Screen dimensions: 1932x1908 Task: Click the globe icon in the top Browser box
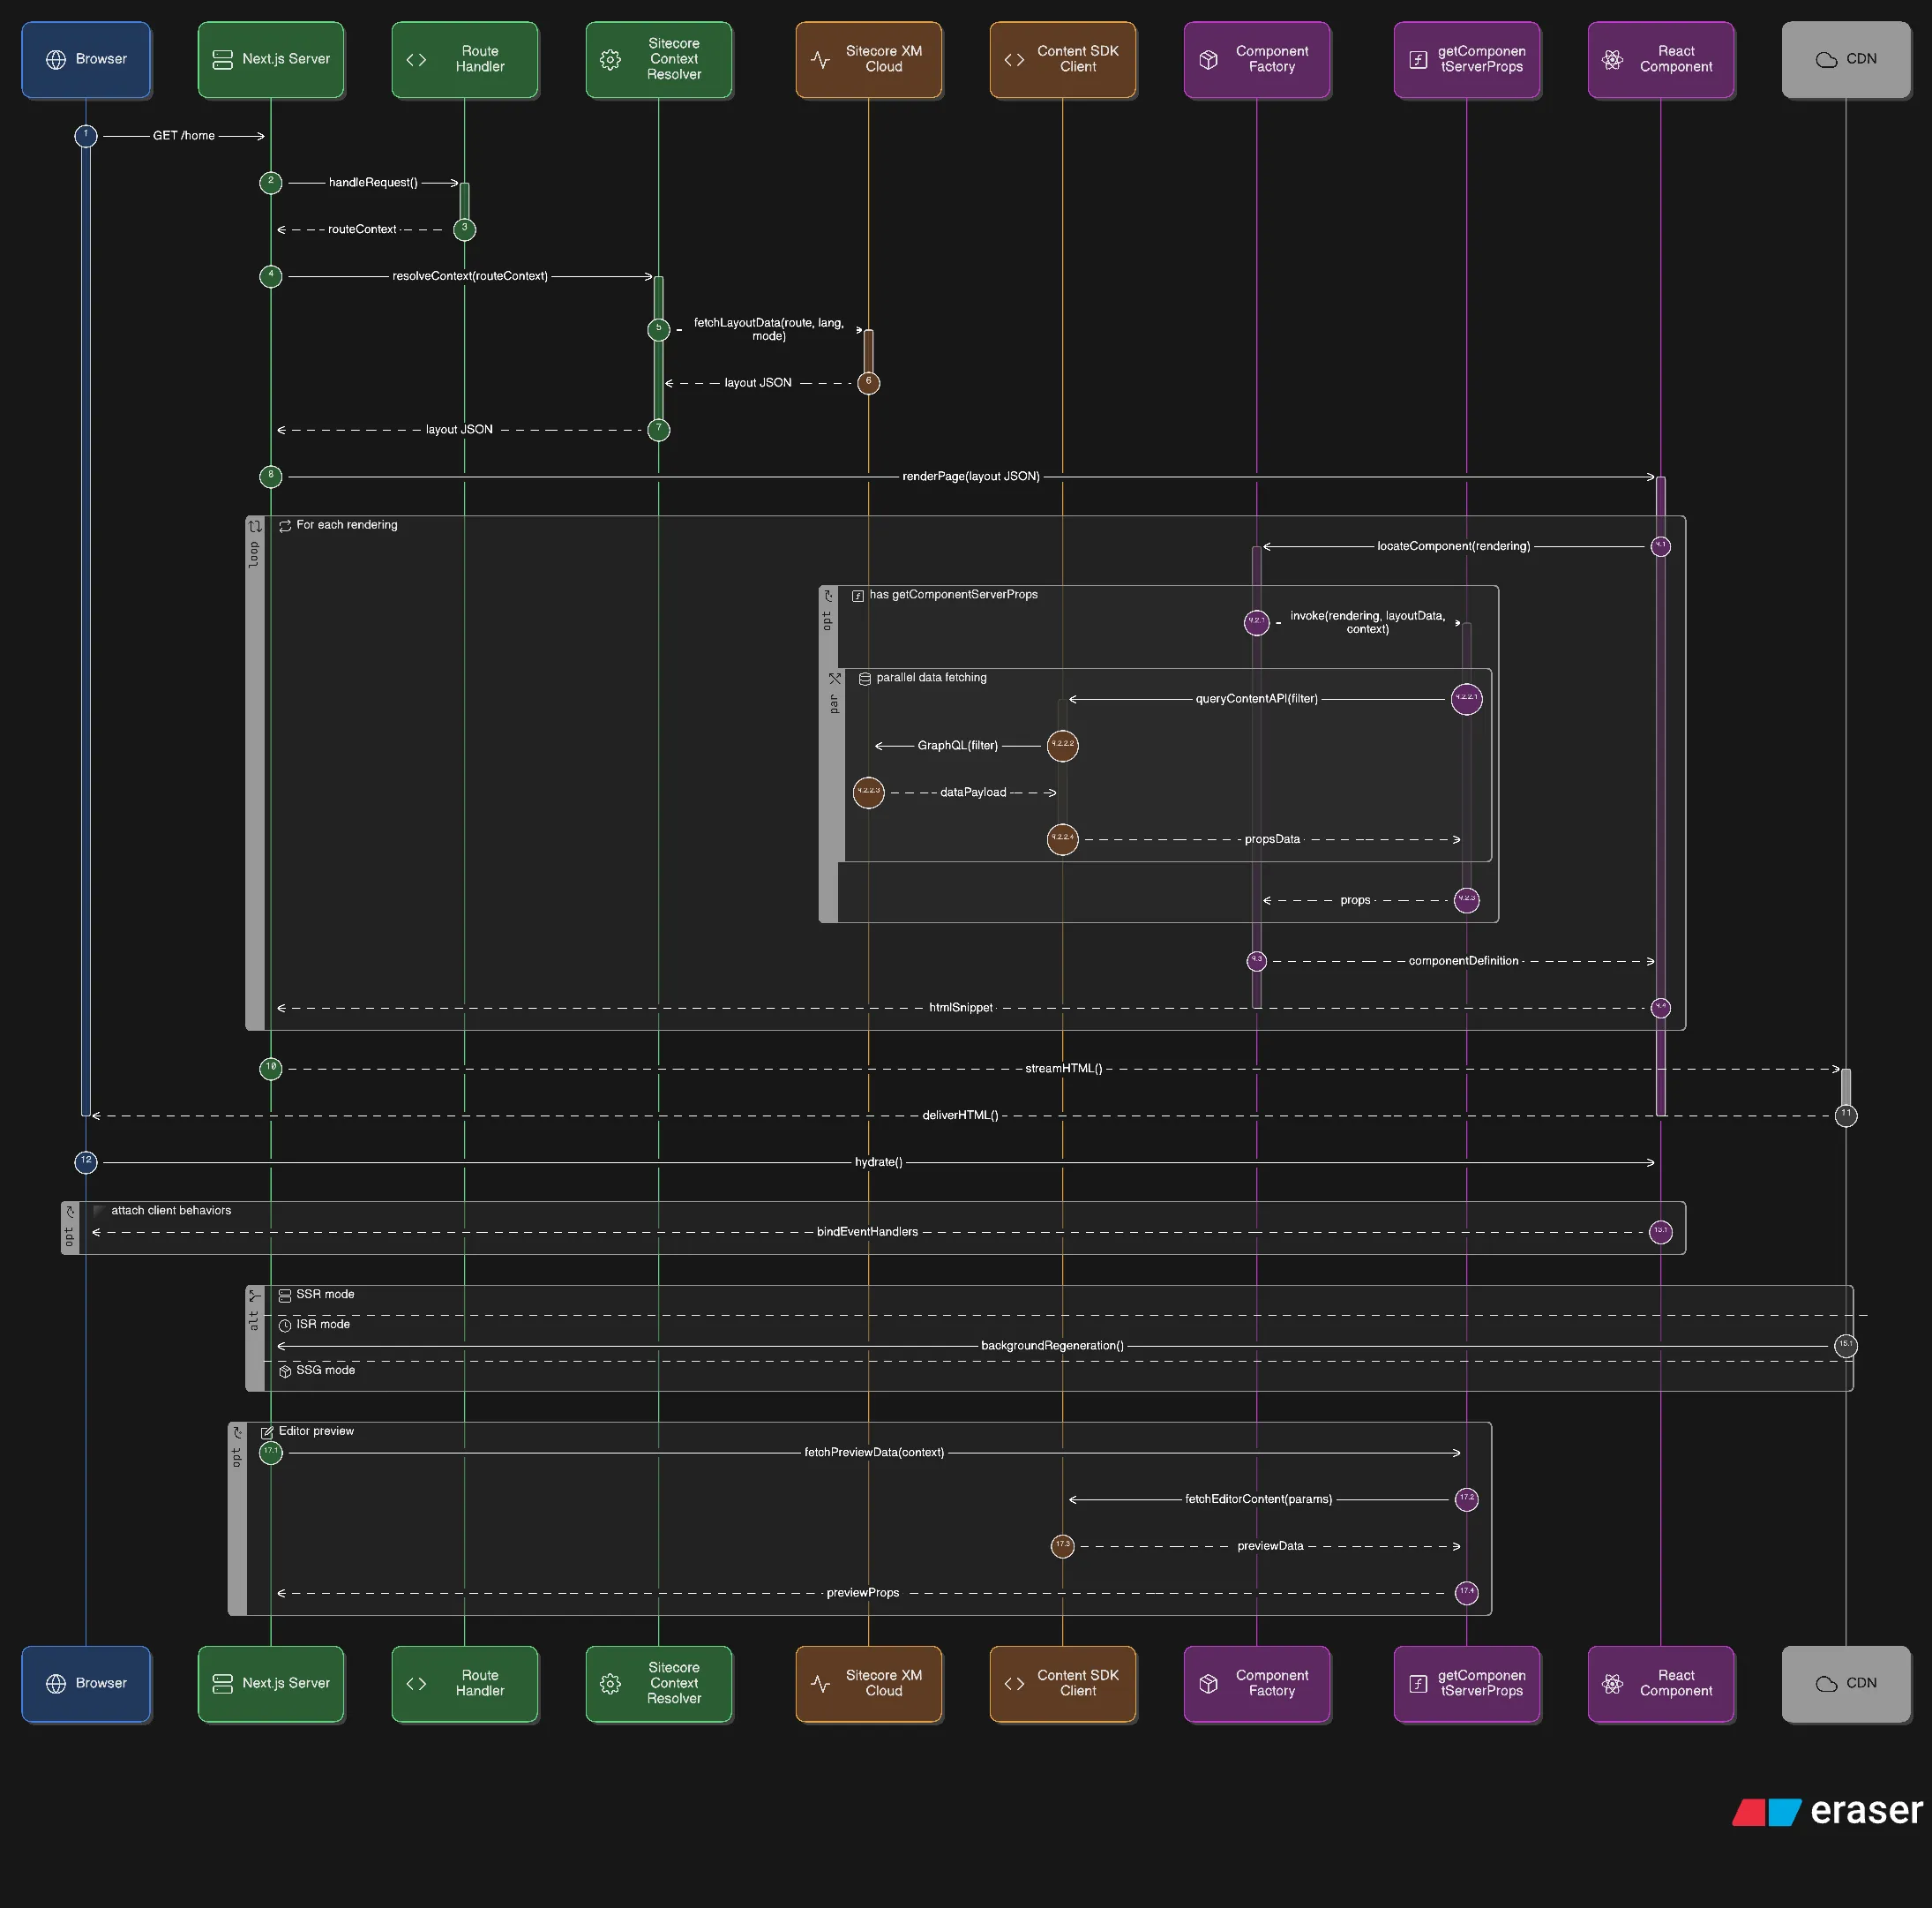[x=56, y=60]
